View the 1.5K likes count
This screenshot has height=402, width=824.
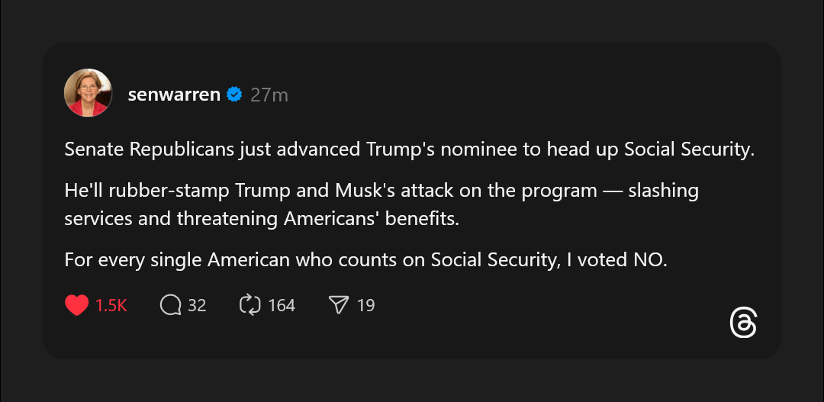111,305
